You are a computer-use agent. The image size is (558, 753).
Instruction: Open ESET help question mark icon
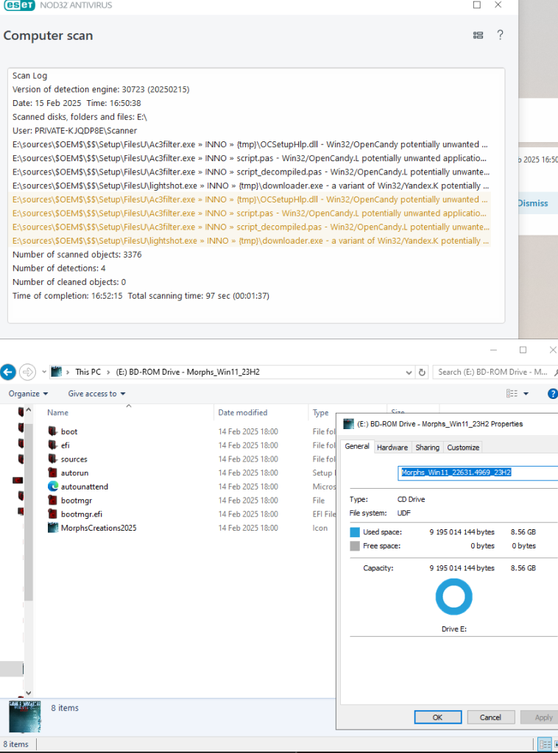(500, 35)
